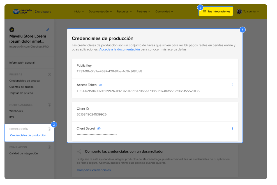Expand the Documentación menu
Screen dimensions: 277x185
[100, 11]
